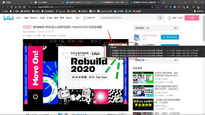
Task: Open the 主站 dropdown menu
Action: pos(19,18)
